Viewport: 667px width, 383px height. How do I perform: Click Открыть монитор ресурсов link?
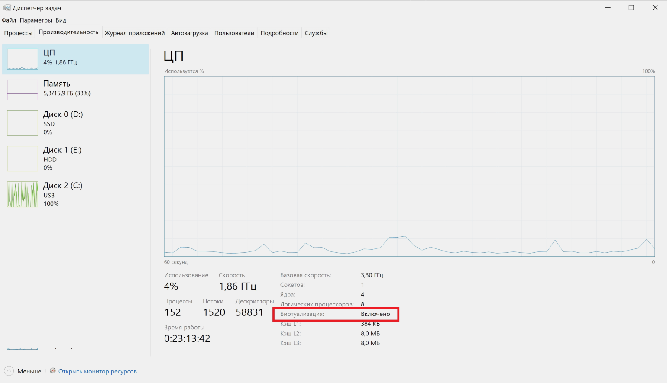(97, 371)
